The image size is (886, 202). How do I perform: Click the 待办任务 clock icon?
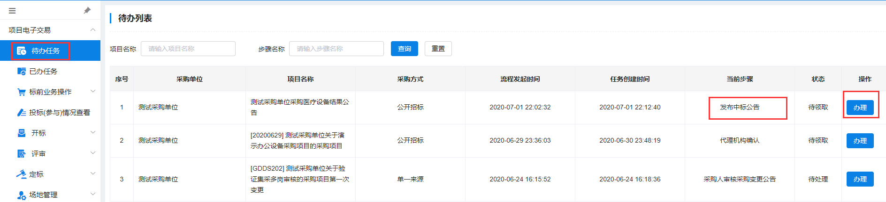[22, 51]
